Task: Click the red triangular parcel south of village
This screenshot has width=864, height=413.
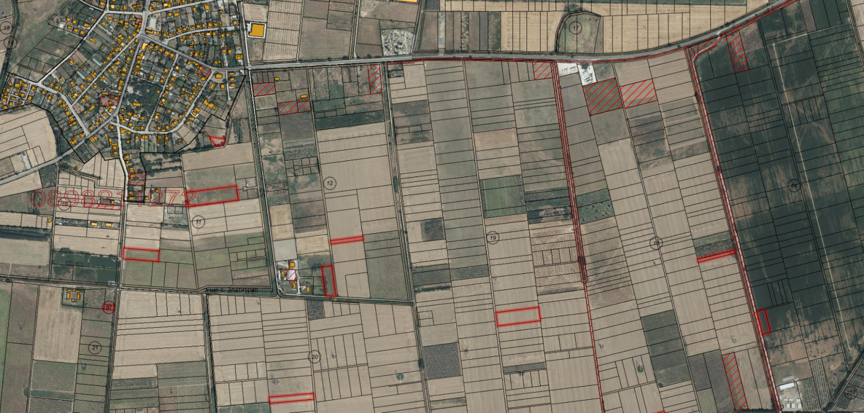Action: (x=217, y=141)
